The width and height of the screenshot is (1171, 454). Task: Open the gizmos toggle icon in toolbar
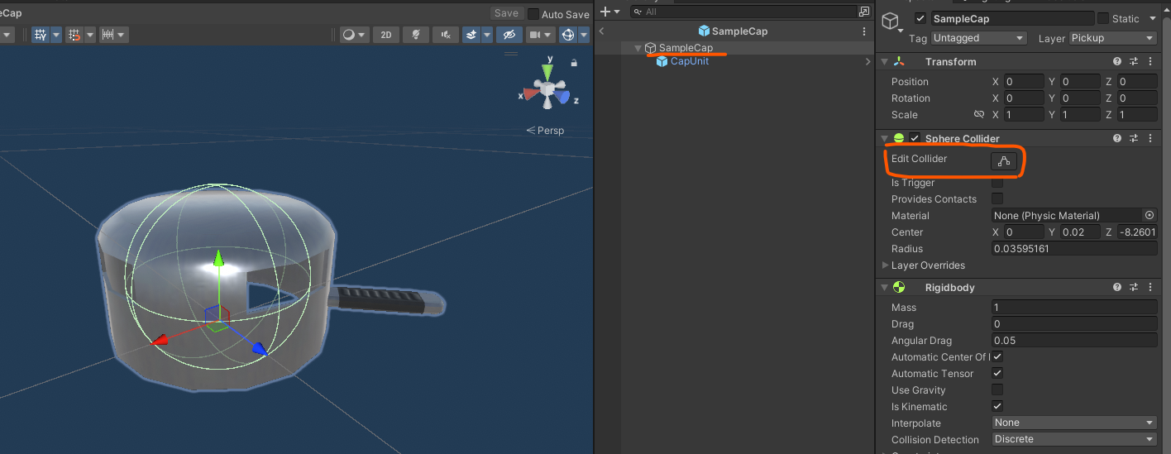568,35
